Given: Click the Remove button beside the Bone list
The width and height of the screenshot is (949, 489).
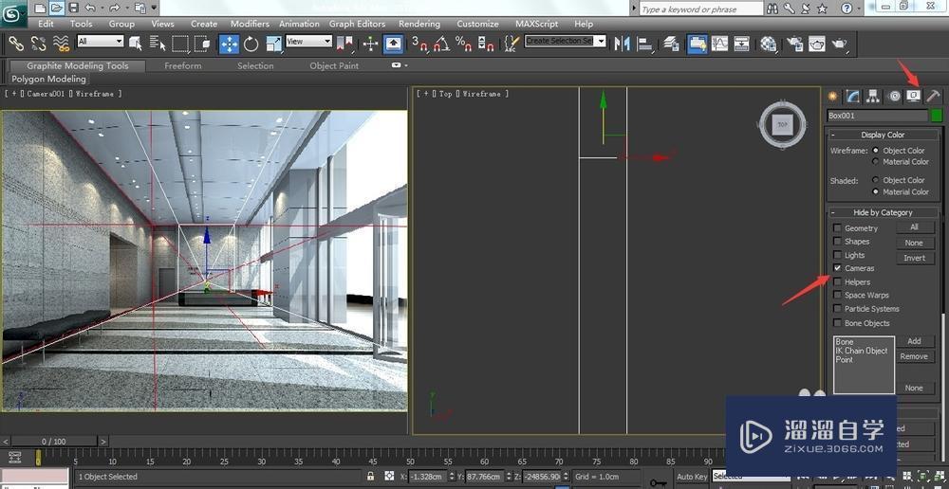Looking at the screenshot, I should point(914,356).
